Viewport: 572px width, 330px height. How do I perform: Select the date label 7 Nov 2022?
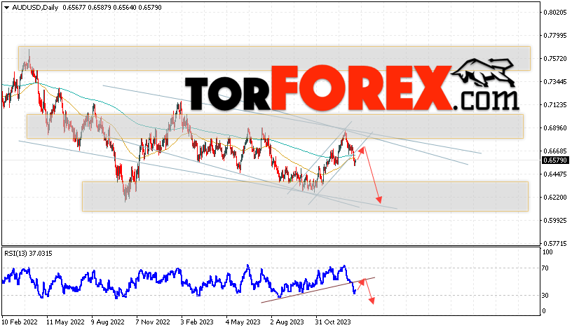153,322
